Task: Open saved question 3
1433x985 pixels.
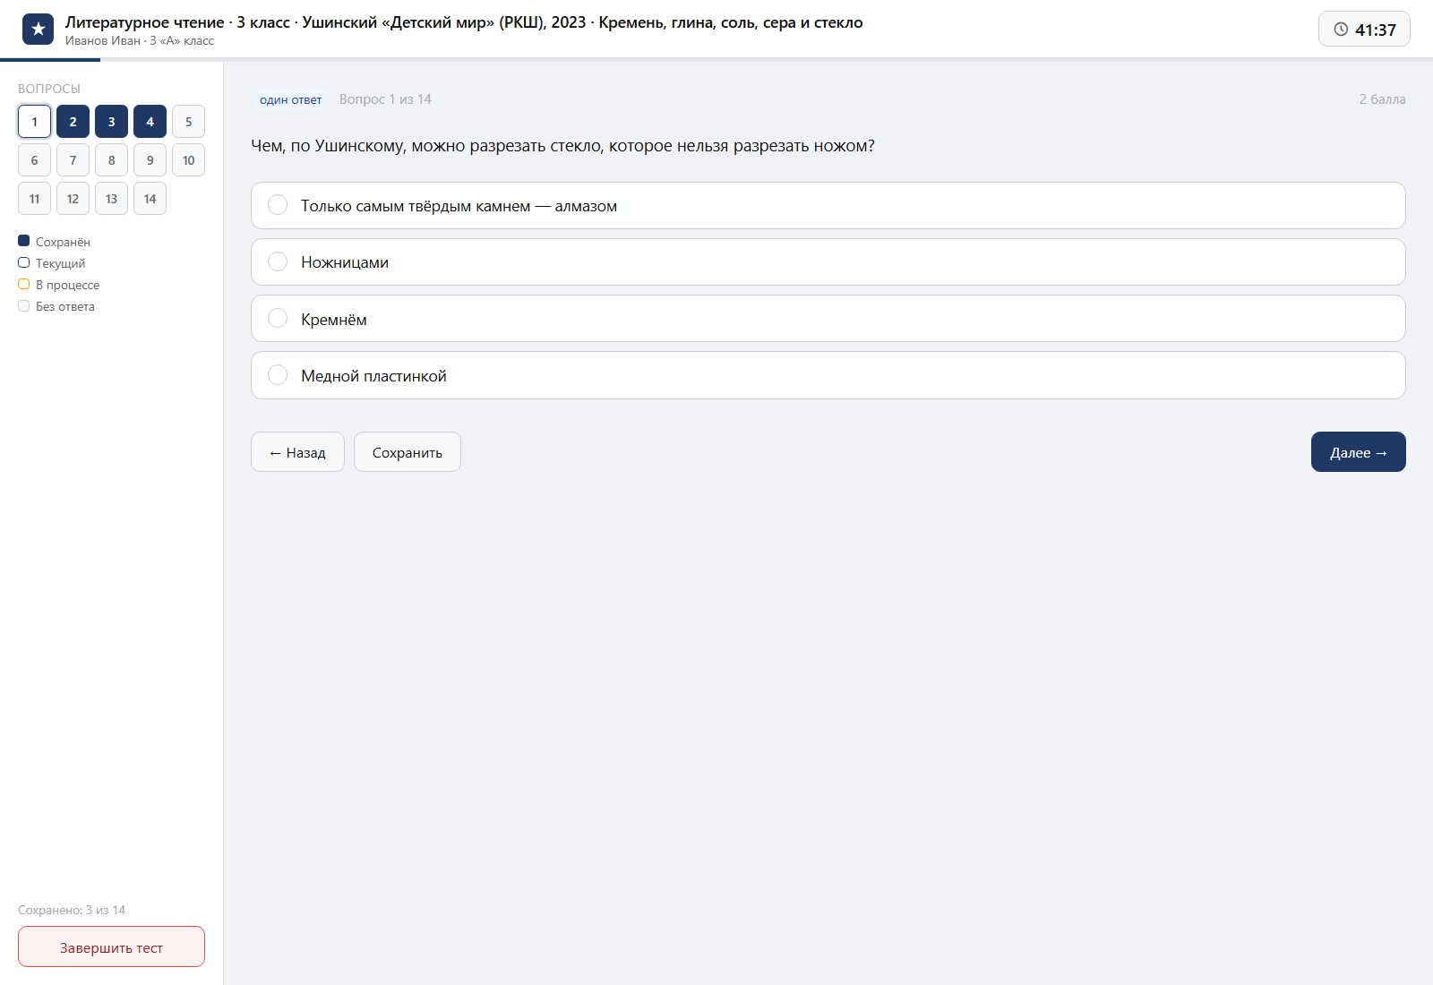Action: point(111,122)
